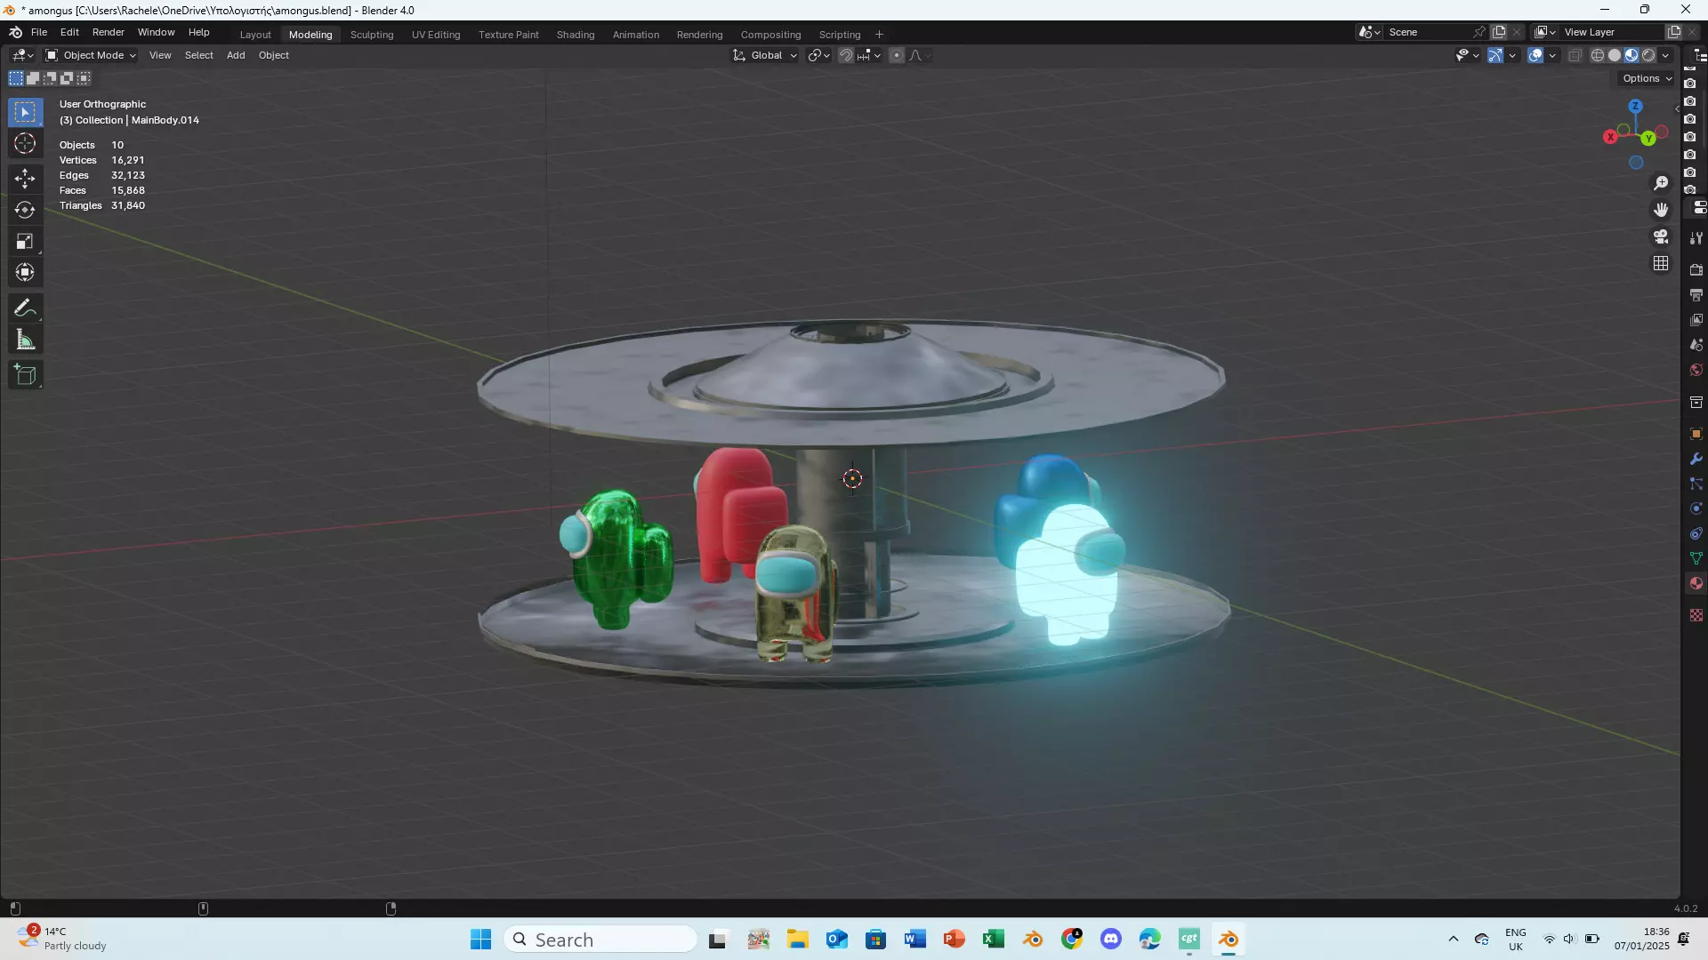Toggle Show Gizmo

[1495, 55]
